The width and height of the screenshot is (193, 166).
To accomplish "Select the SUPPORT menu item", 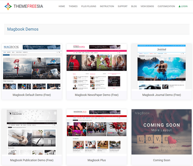I will [122, 6].
